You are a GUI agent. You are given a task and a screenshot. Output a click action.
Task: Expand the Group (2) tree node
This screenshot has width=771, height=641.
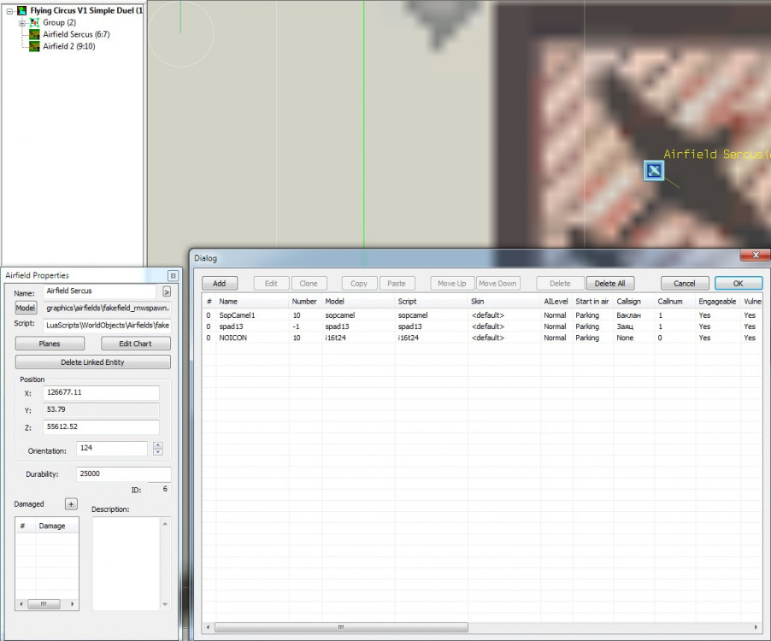point(21,23)
